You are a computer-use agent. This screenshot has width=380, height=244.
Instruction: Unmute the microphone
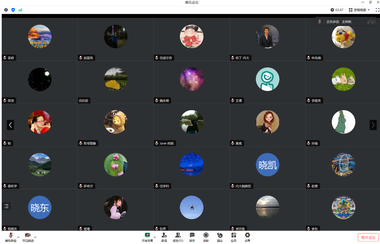click(x=11, y=237)
